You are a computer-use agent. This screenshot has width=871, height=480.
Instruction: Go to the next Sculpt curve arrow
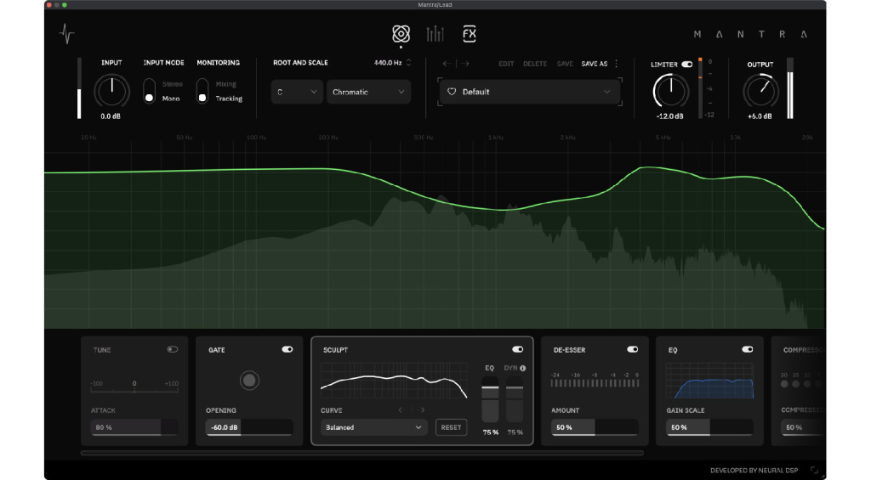click(x=423, y=410)
